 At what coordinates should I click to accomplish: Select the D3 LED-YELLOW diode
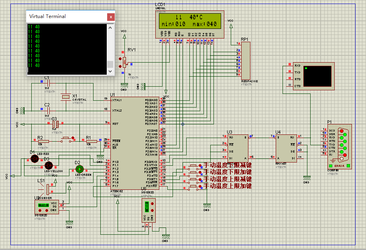[x=49, y=165]
